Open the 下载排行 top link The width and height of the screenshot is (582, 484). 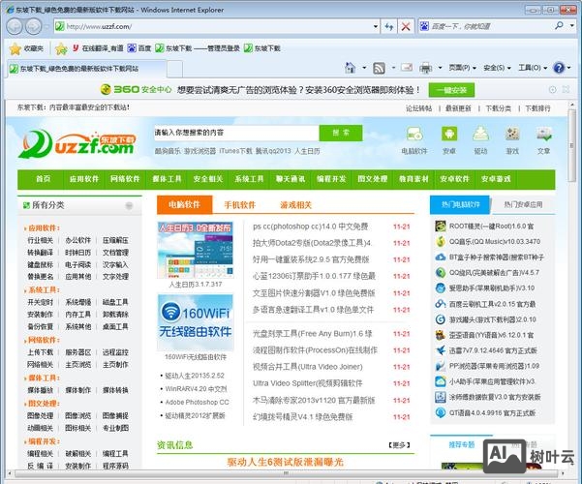pos(537,108)
